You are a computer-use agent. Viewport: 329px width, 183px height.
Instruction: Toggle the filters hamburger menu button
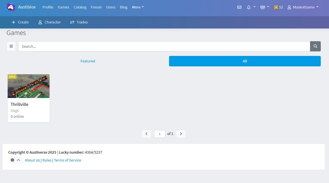pyautogui.click(x=11, y=46)
